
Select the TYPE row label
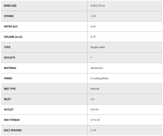click(7, 47)
